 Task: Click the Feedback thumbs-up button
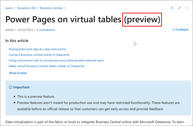pyautogui.click(x=180, y=29)
